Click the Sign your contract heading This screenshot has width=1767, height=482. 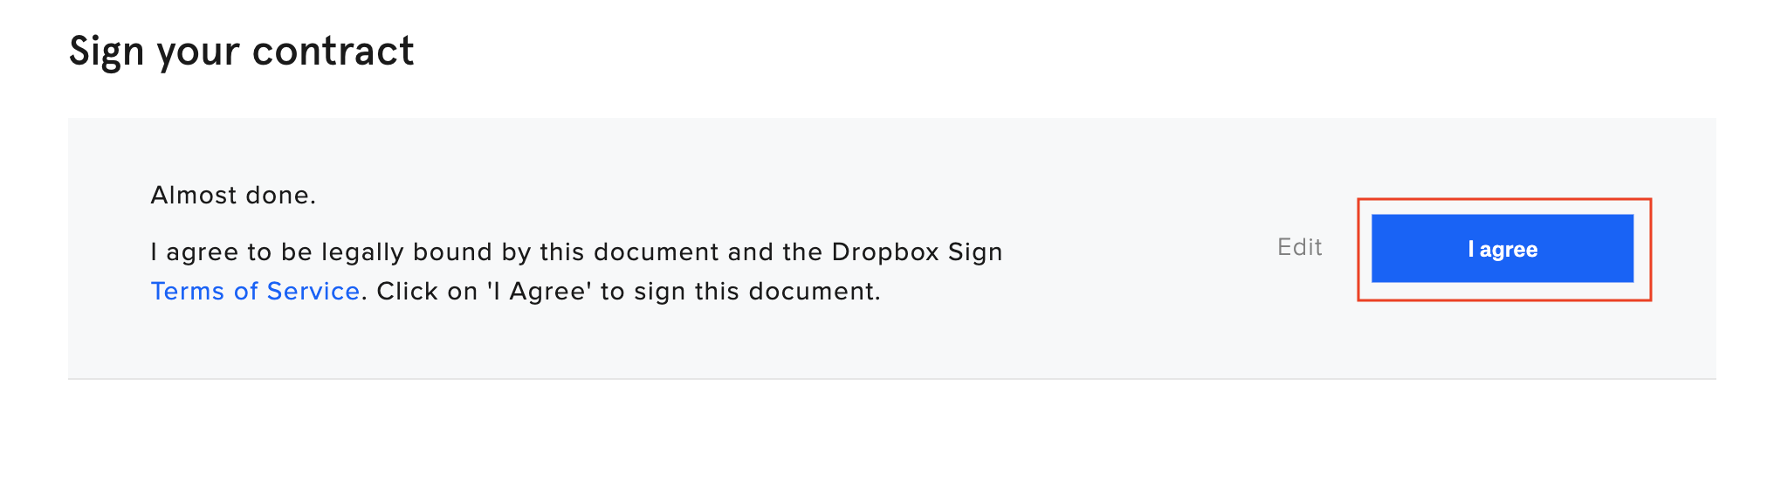242,52
